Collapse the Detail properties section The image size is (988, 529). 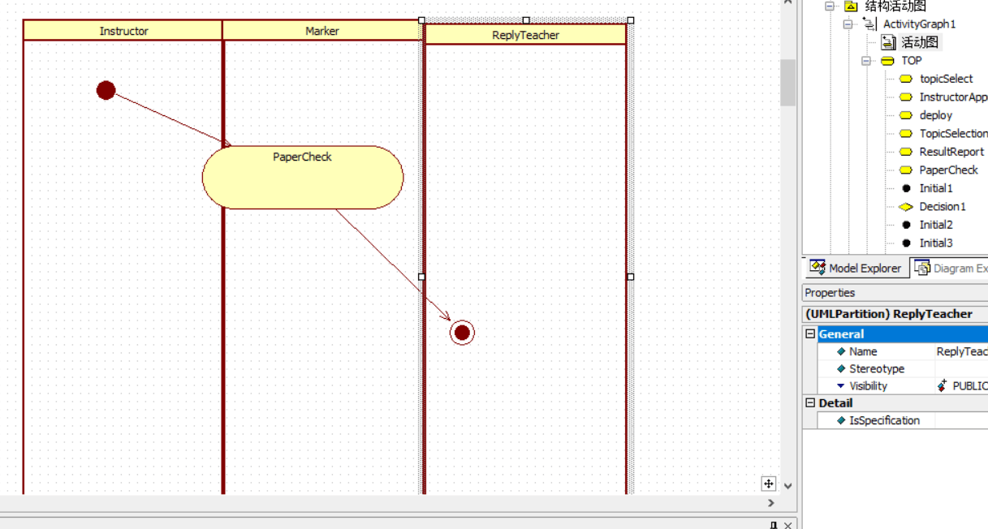click(x=809, y=403)
